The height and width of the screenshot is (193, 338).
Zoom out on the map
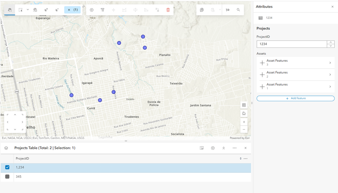(244, 130)
